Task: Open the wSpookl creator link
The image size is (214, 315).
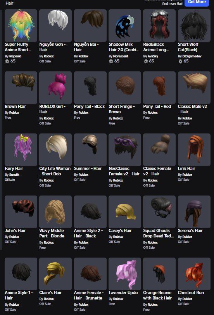Action: pos(15,56)
